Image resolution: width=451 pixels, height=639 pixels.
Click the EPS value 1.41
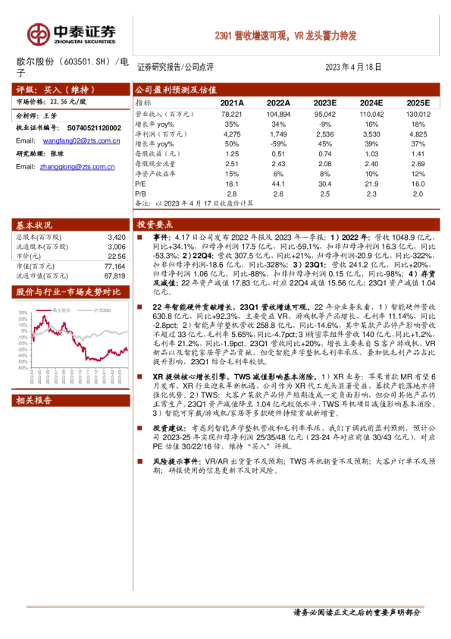(x=418, y=154)
